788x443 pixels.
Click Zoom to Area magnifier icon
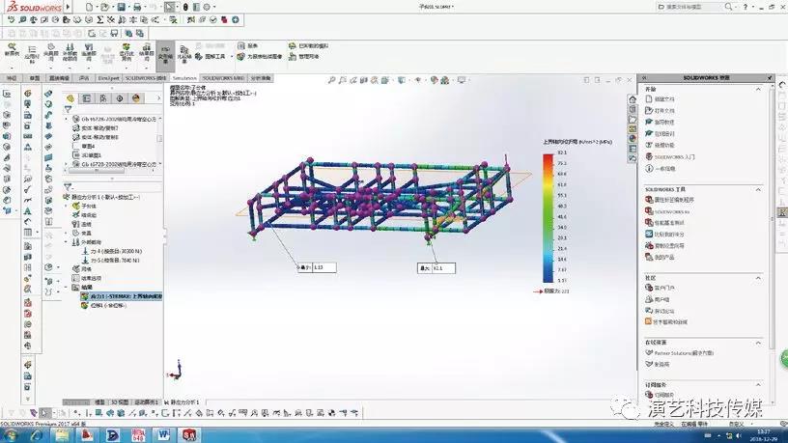343,80
